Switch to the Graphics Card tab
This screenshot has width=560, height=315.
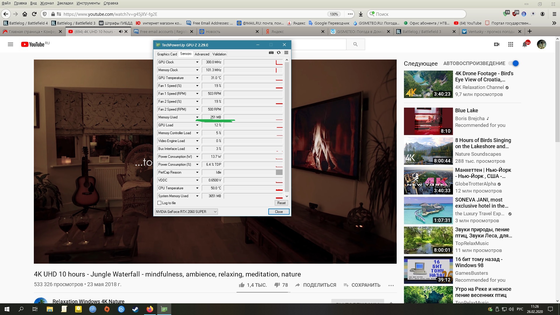pos(167,54)
